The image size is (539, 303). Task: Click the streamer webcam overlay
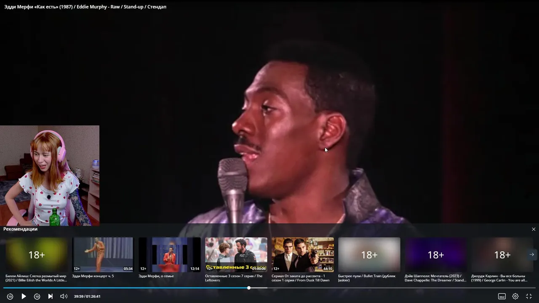coord(50,175)
